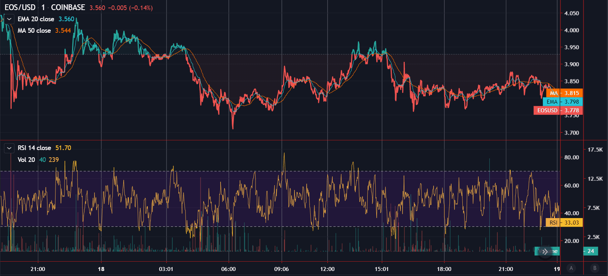Click the 4.000 price axis label
Image resolution: width=608 pixels, height=276 pixels.
572,30
